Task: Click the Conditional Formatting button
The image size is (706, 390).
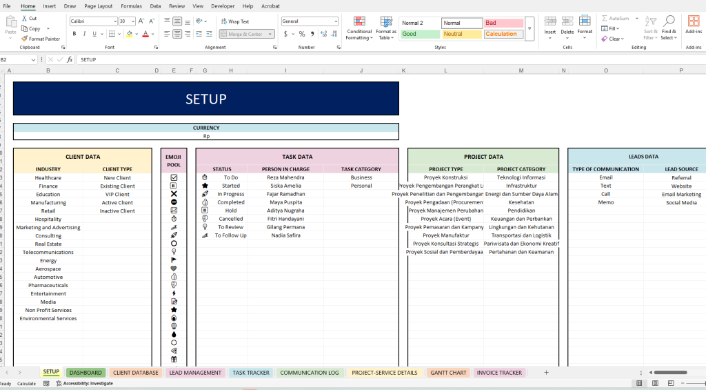Action: 359,26
